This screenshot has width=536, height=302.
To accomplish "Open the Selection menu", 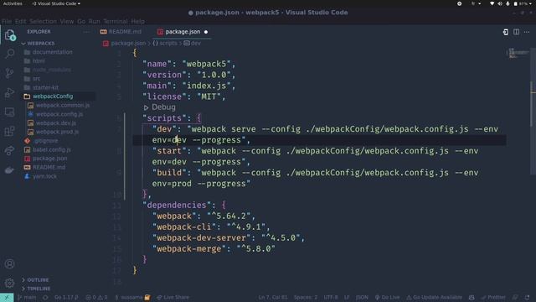I will click(43, 21).
